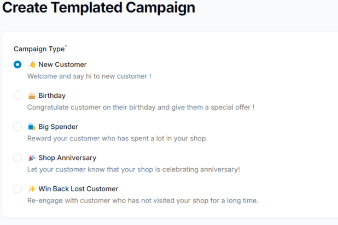
Task: Click the shopping bags icon
Action: pos(32,127)
